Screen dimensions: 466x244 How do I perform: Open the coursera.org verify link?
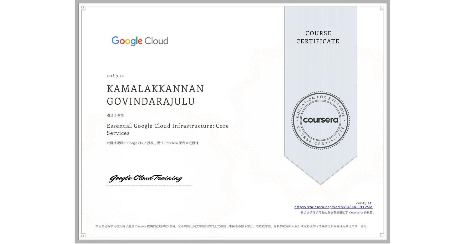(x=333, y=207)
